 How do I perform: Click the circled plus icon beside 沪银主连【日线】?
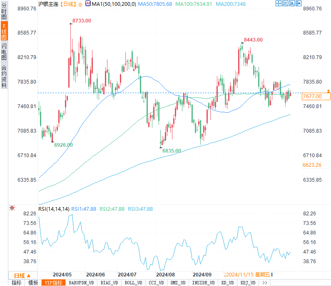80,4
